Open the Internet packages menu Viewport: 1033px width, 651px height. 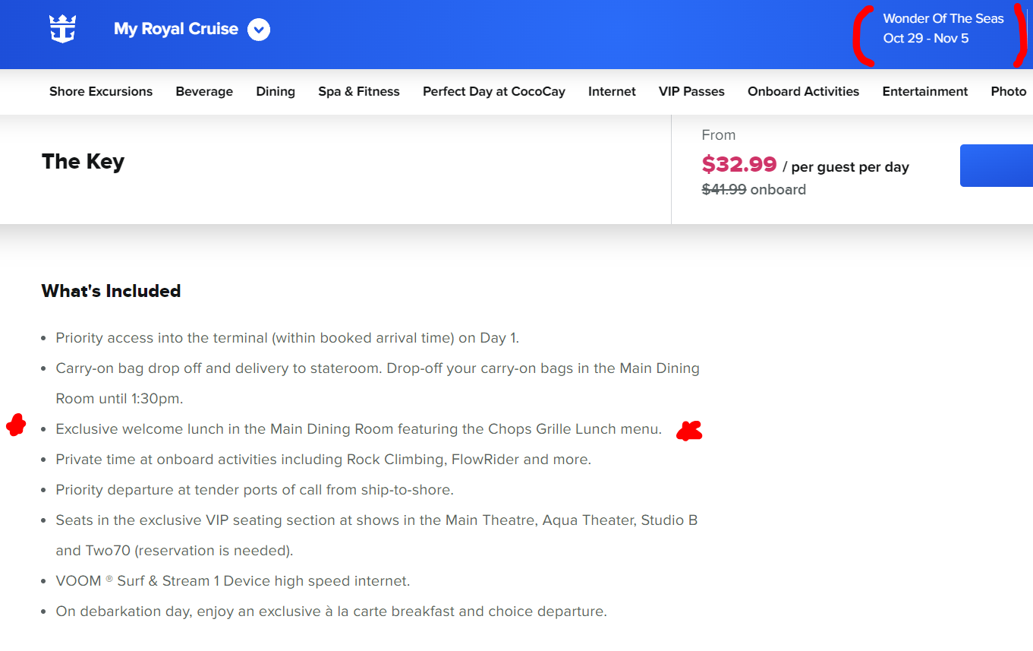[612, 91]
